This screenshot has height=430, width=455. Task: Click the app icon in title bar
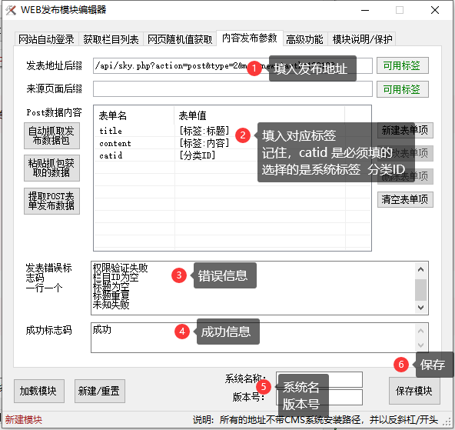(x=11, y=10)
